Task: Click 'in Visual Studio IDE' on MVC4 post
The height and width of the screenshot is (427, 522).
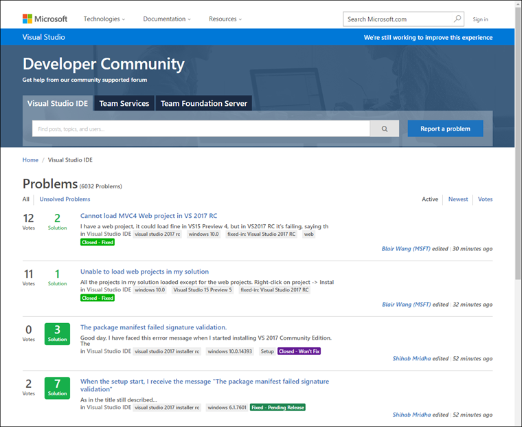Action: pos(106,234)
